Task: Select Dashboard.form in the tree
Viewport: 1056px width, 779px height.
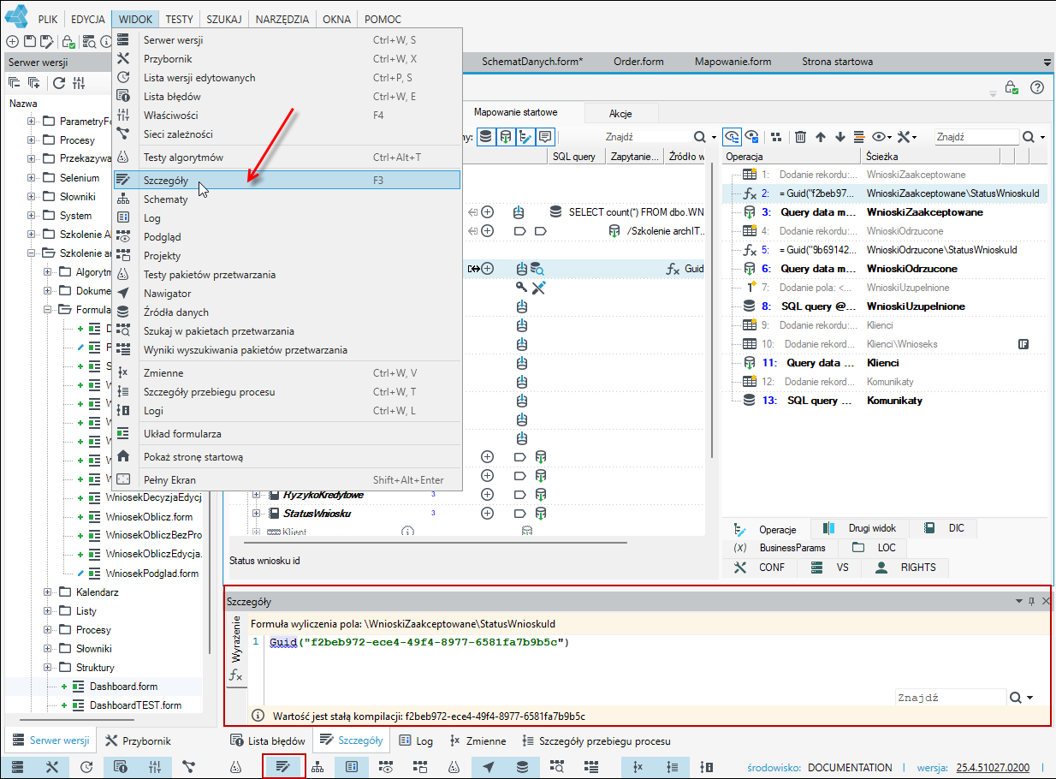Action: pos(123,687)
